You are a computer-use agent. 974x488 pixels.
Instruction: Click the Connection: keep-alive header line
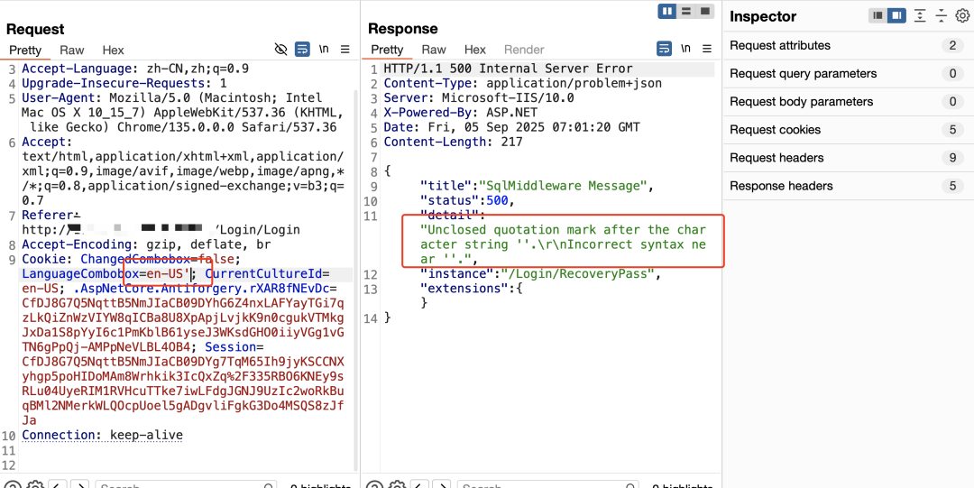[x=103, y=435]
